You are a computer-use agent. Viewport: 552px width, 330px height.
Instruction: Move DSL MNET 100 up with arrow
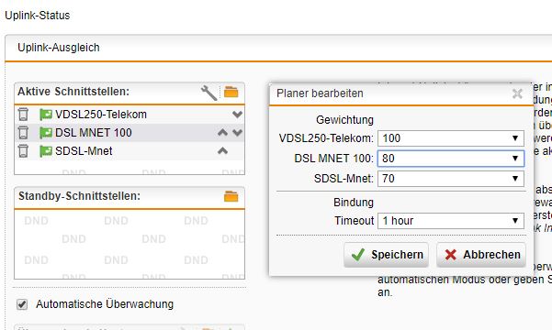pos(222,133)
